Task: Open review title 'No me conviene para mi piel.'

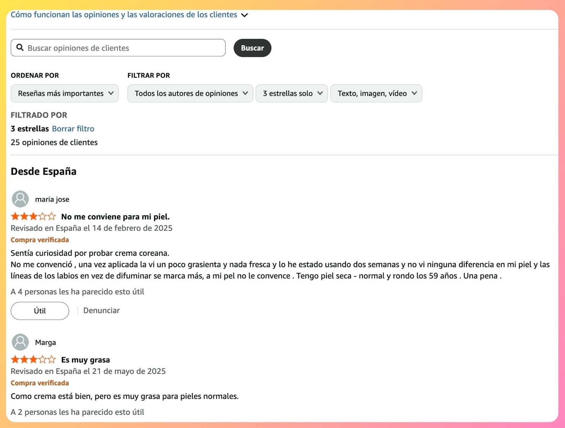Action: pyautogui.click(x=115, y=217)
